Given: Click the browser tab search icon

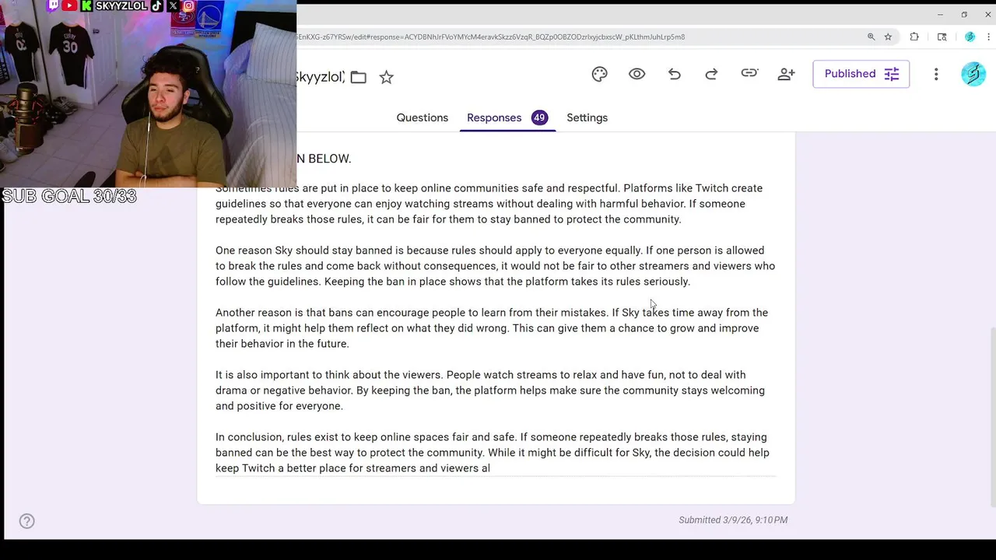Looking at the screenshot, I should (x=942, y=37).
